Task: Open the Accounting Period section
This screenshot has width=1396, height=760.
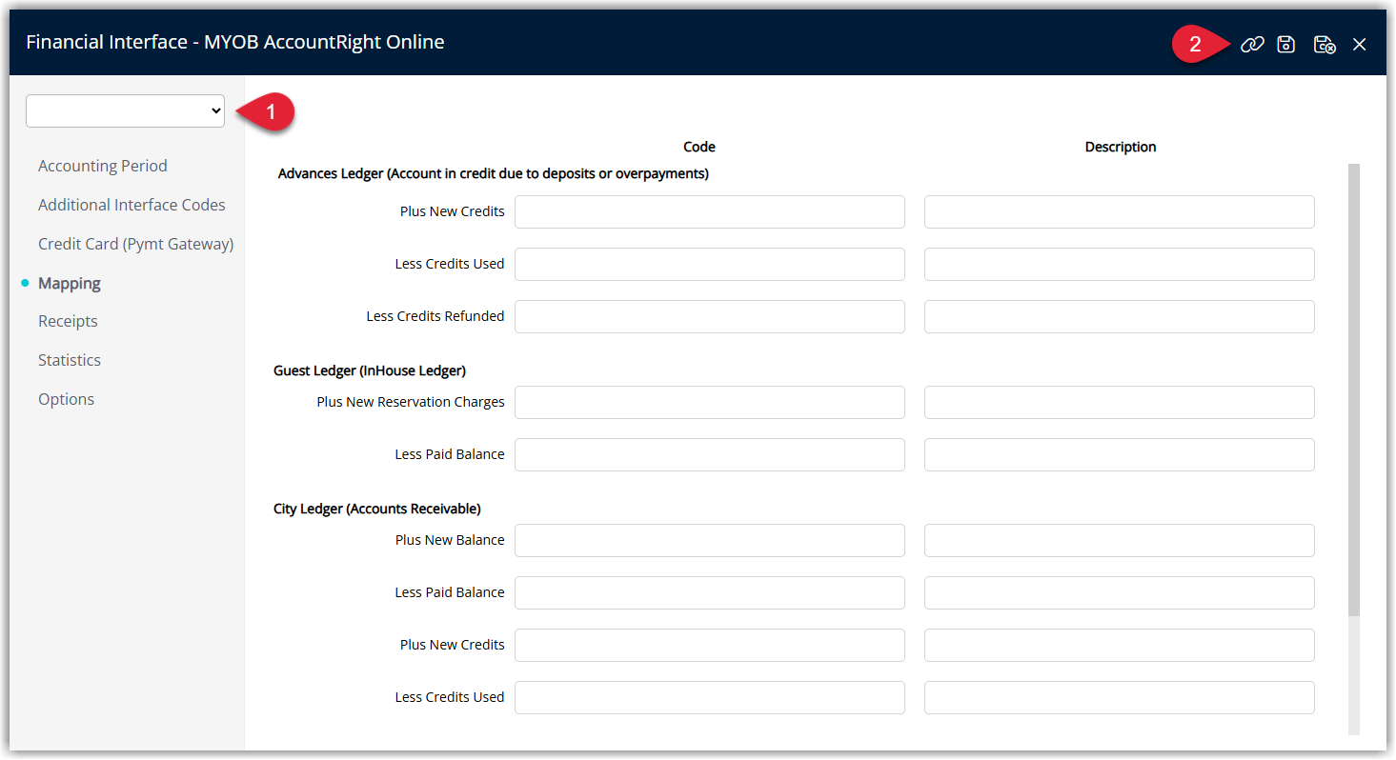Action: tap(102, 166)
